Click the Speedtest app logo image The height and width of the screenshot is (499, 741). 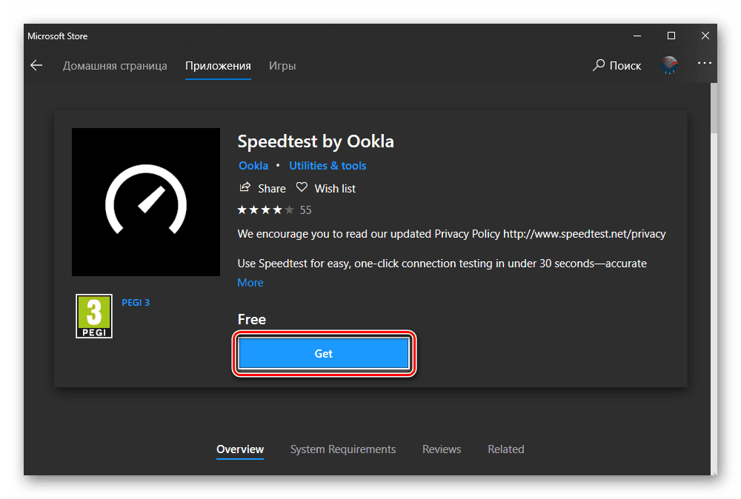click(146, 202)
